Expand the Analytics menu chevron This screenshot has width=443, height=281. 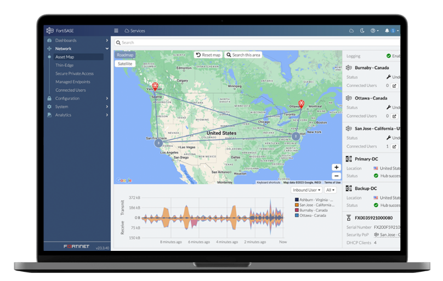107,115
